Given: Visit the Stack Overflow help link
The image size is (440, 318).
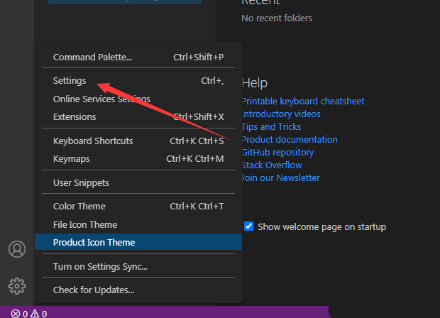Looking at the screenshot, I should 272,165.
